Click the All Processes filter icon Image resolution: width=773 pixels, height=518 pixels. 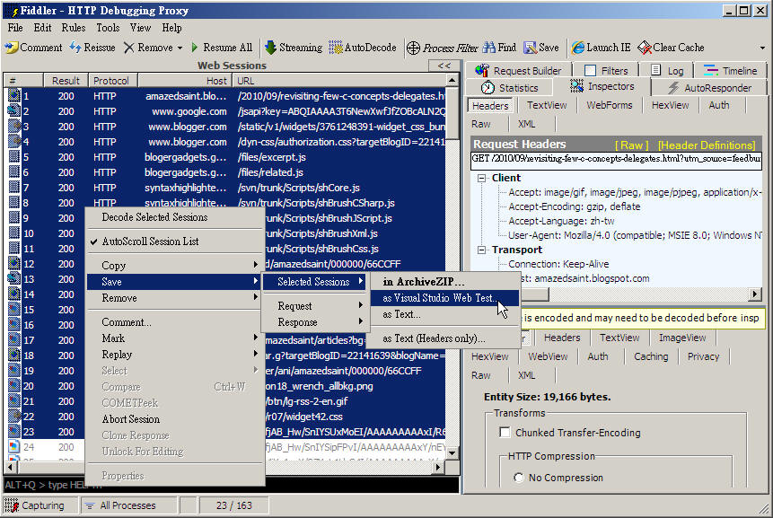tap(90, 505)
